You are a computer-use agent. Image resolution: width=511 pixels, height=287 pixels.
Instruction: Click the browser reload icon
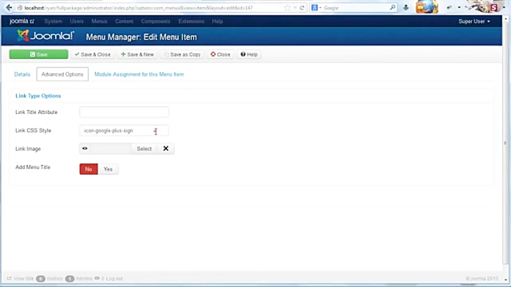[302, 7]
